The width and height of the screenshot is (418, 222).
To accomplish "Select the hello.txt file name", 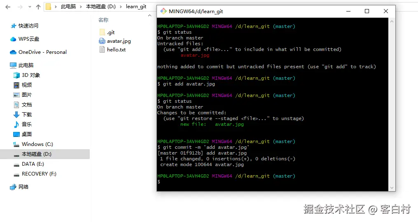I will click(116, 49).
